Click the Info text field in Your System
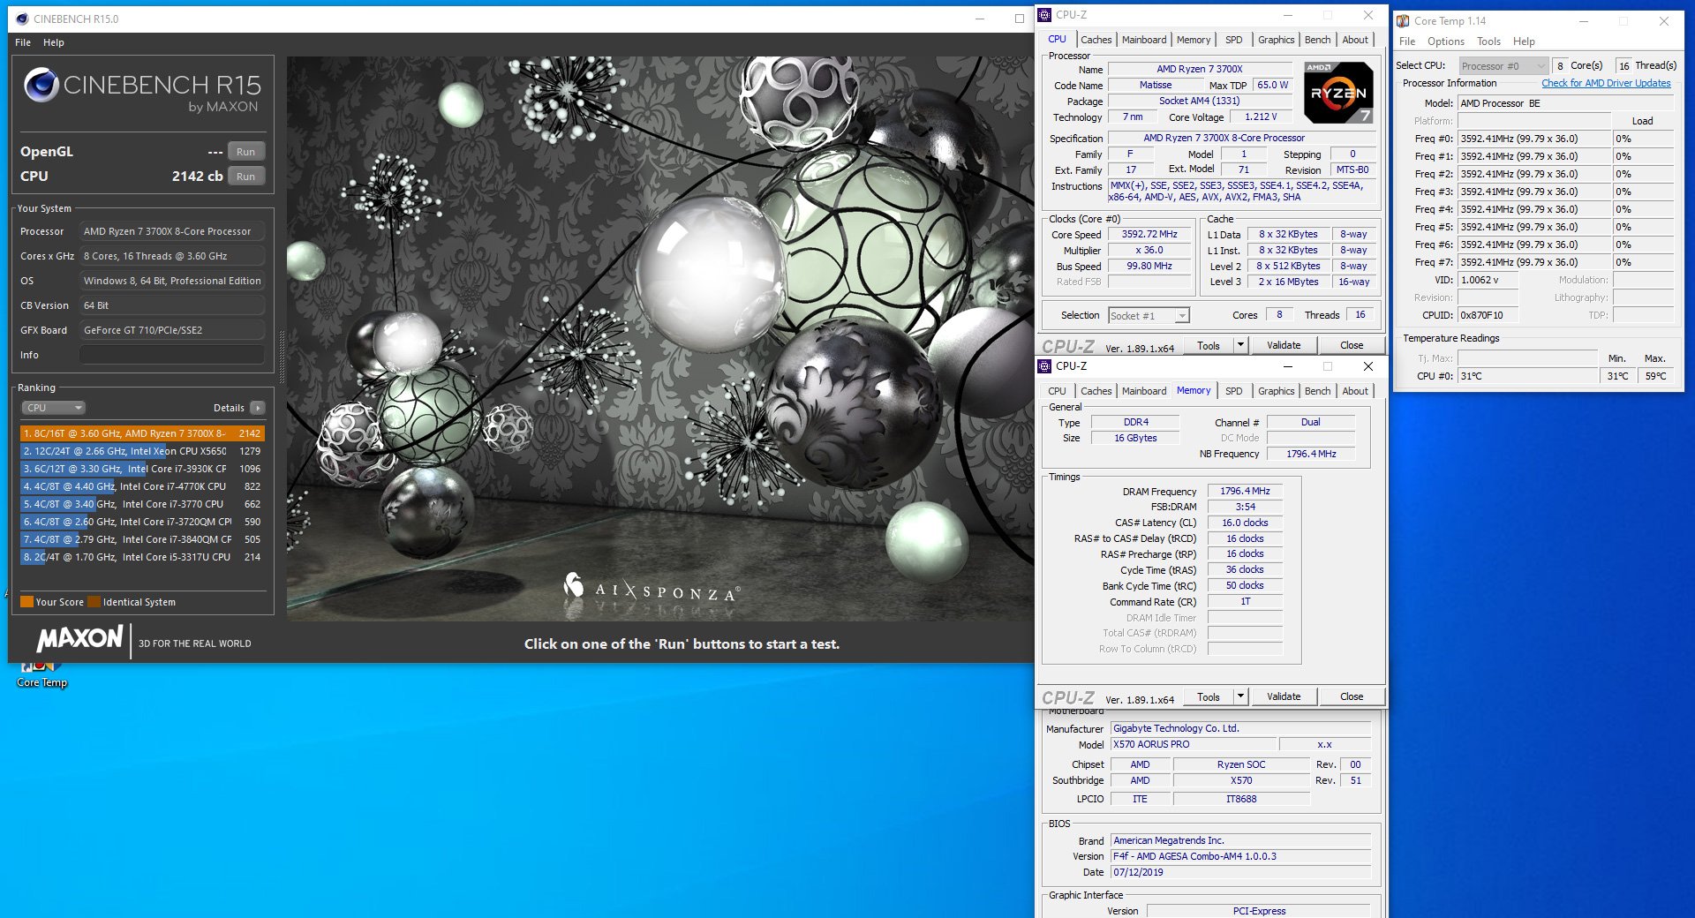Screen dimensions: 1695x918 click(x=172, y=355)
